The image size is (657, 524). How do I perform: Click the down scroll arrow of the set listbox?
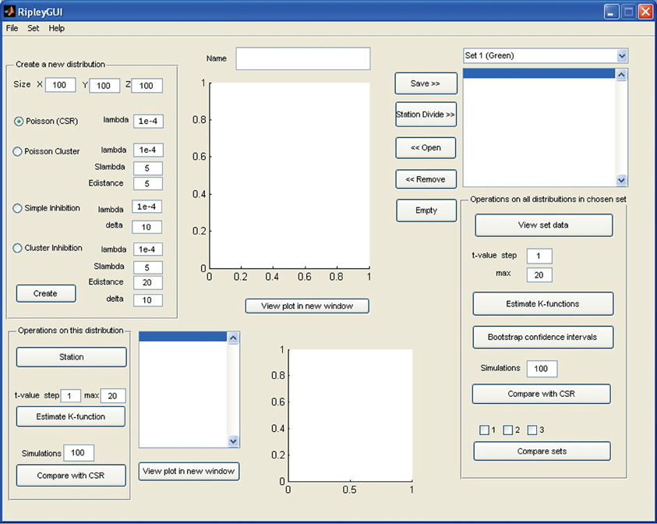[621, 180]
